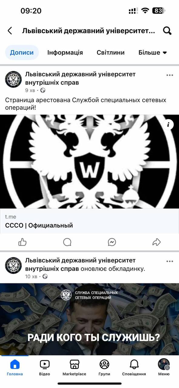Open three-dot options on cover update post
The image size is (179, 388).
click(170, 261)
